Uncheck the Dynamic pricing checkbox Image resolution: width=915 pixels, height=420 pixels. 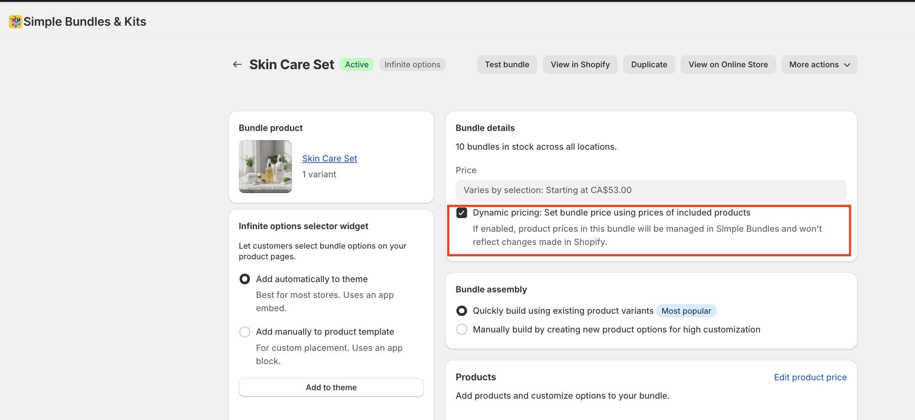coord(462,213)
